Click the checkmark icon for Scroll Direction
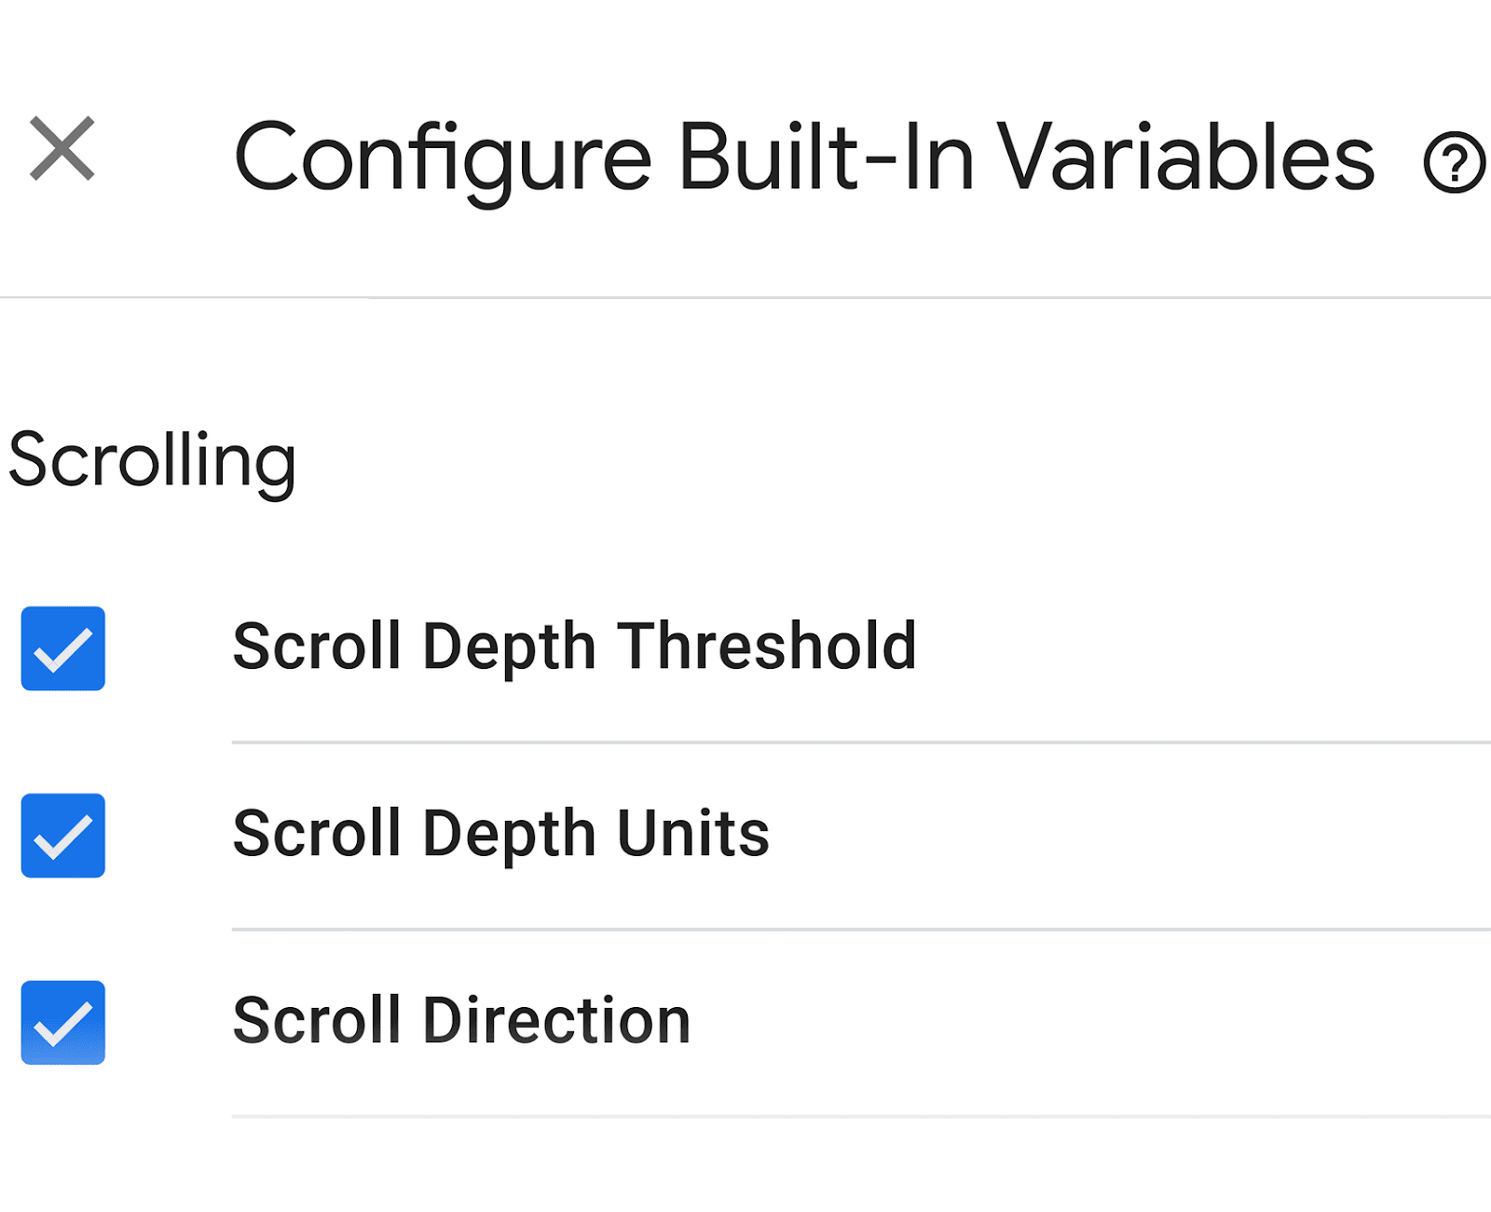The image size is (1491, 1212). [62, 1022]
